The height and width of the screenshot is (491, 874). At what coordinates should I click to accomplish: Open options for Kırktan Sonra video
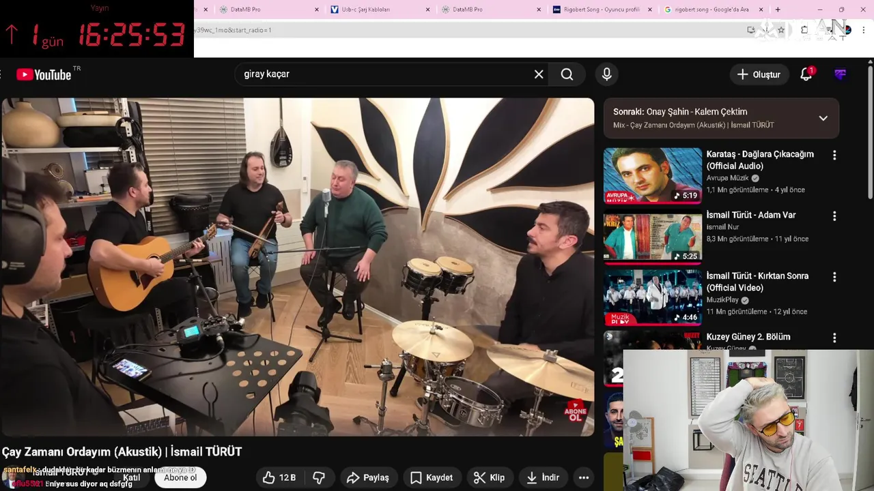(x=834, y=278)
